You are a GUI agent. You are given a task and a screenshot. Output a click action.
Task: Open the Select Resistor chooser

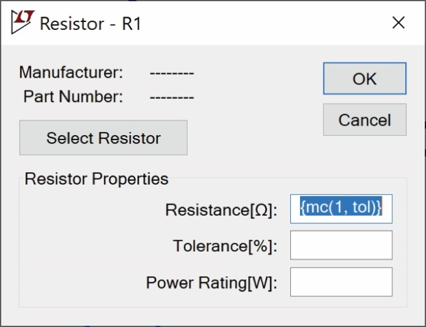coord(103,138)
